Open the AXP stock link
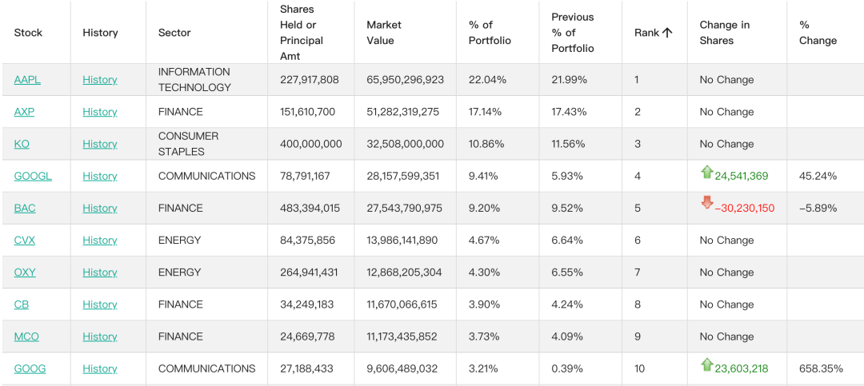Image resolution: width=864 pixels, height=386 pixels. 24,112
